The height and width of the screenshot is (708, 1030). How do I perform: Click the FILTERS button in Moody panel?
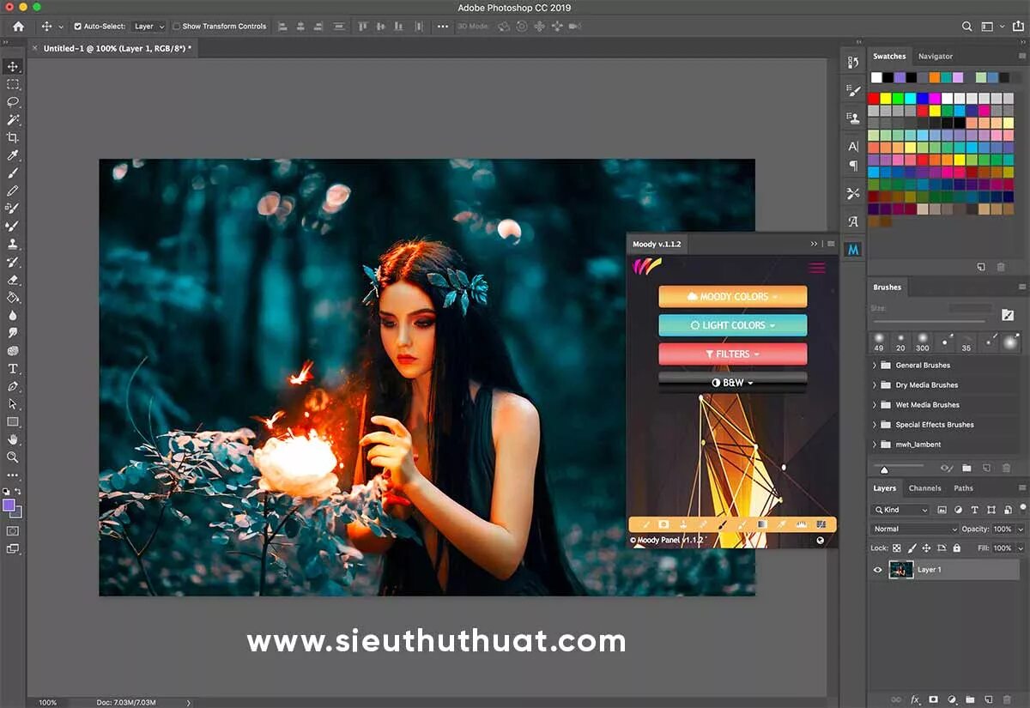pyautogui.click(x=733, y=354)
